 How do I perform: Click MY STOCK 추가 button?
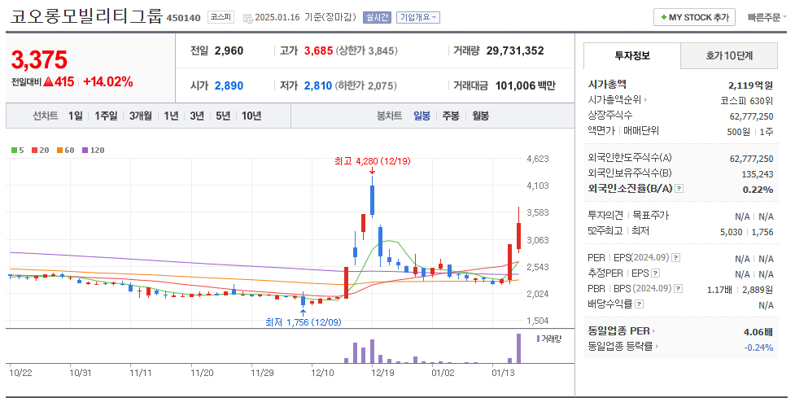click(695, 17)
